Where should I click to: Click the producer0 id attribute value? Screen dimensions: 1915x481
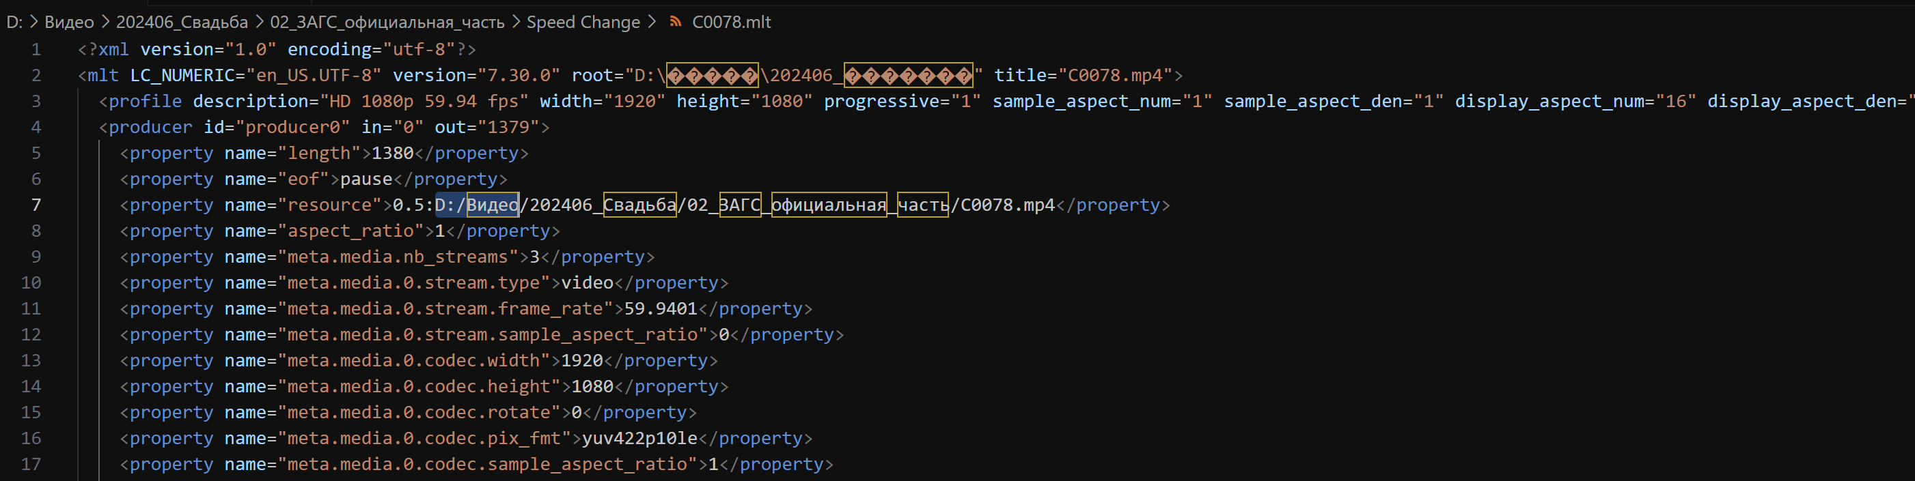tap(292, 128)
